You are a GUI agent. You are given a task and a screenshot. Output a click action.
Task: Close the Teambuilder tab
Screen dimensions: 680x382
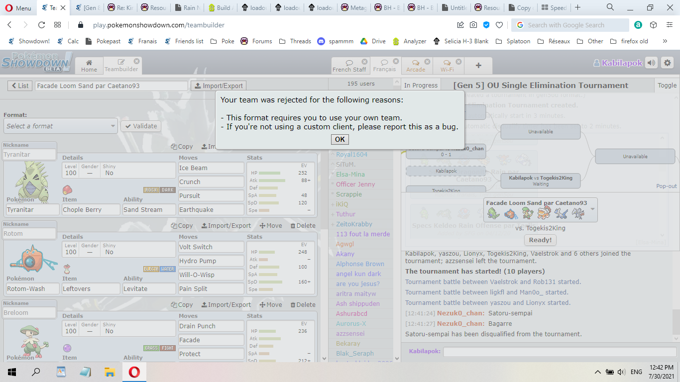[x=136, y=61]
